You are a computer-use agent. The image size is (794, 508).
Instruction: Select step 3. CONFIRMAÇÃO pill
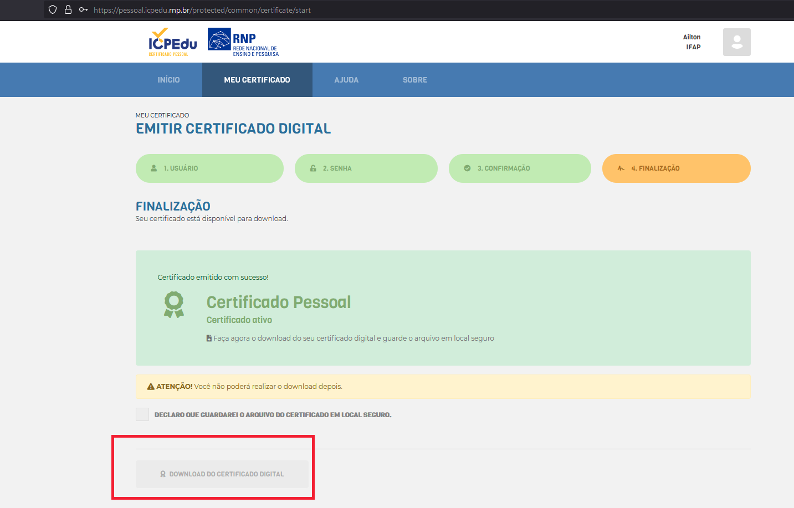520,168
